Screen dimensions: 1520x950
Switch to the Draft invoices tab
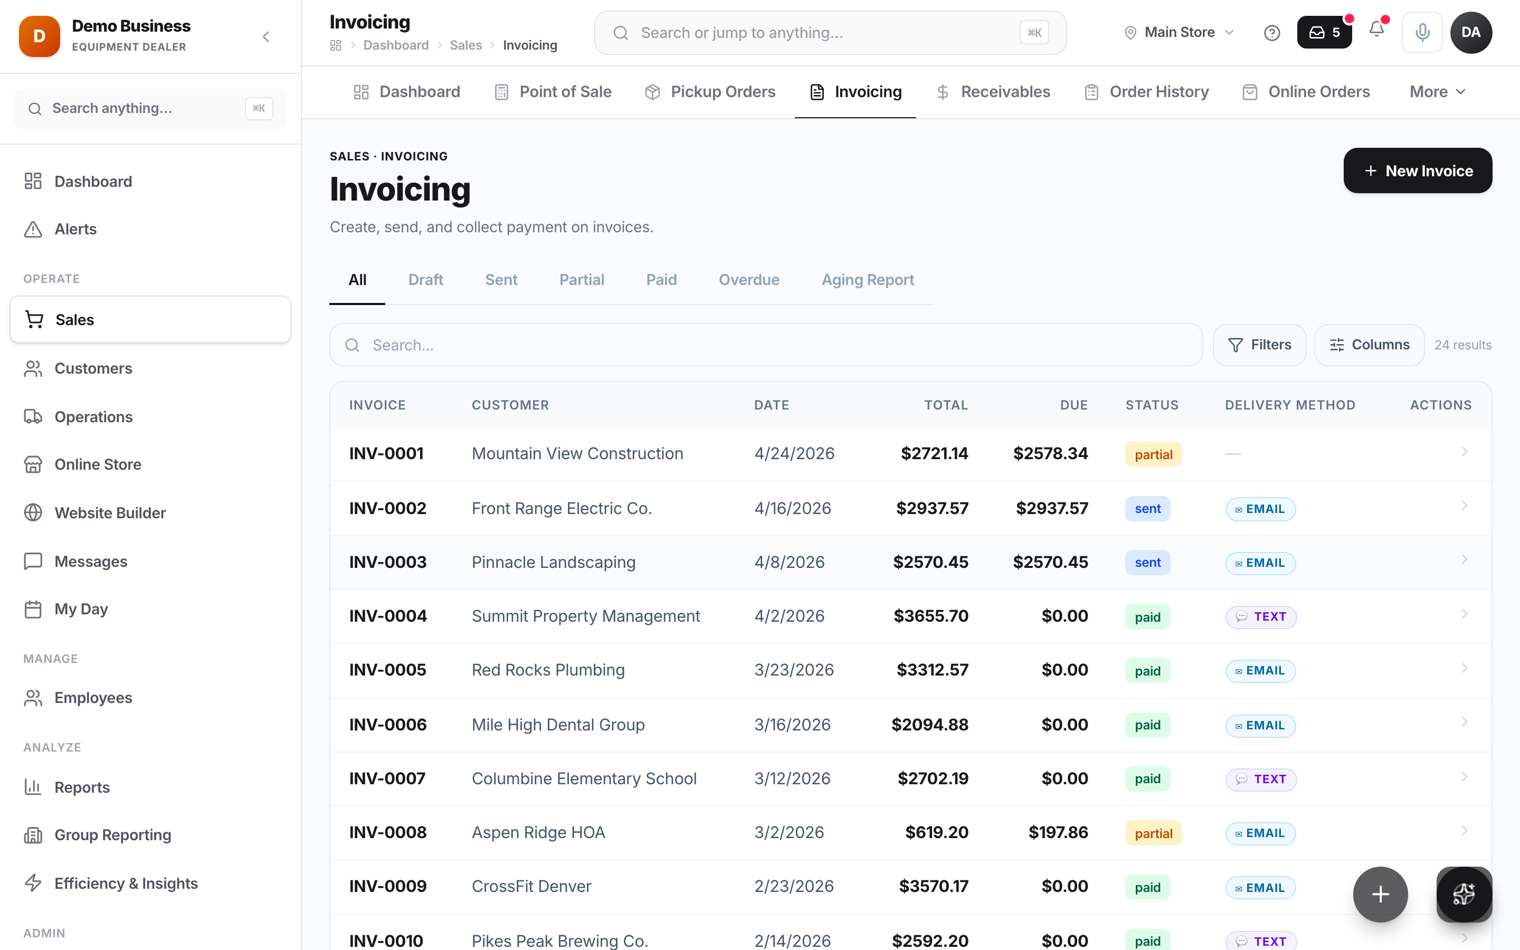tap(425, 280)
